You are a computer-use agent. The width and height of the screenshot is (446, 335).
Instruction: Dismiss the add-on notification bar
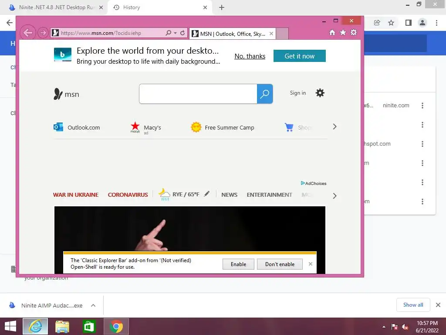310,264
